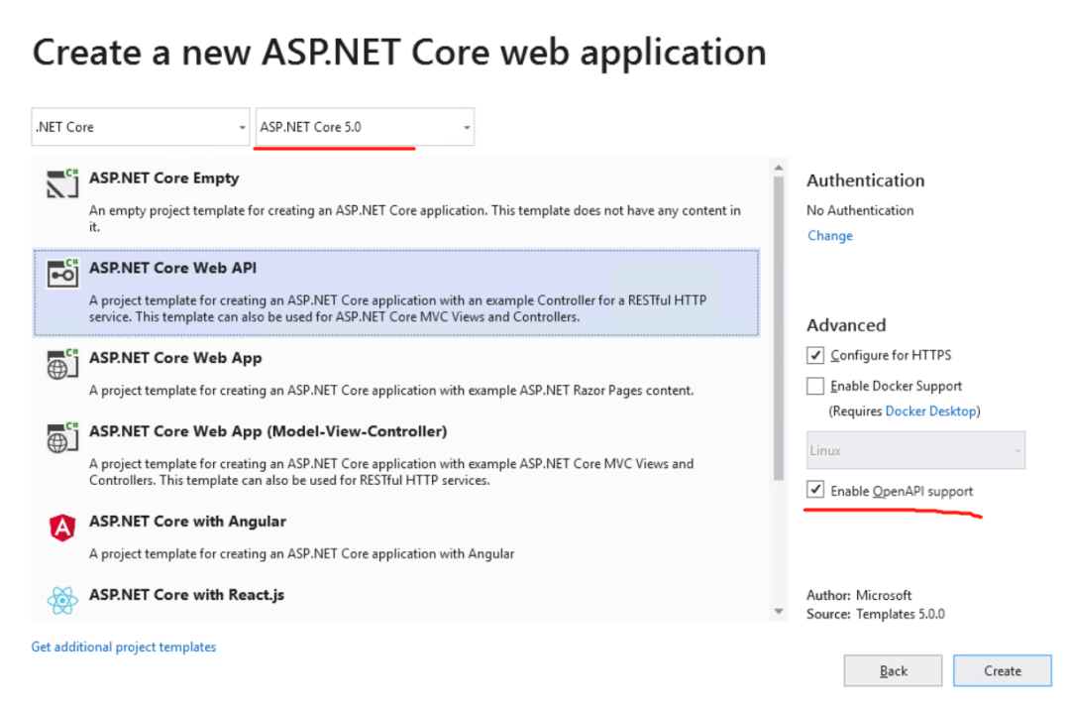Open the disabled Linux OS dropdown
This screenshot has height=705, width=1070.
point(915,450)
